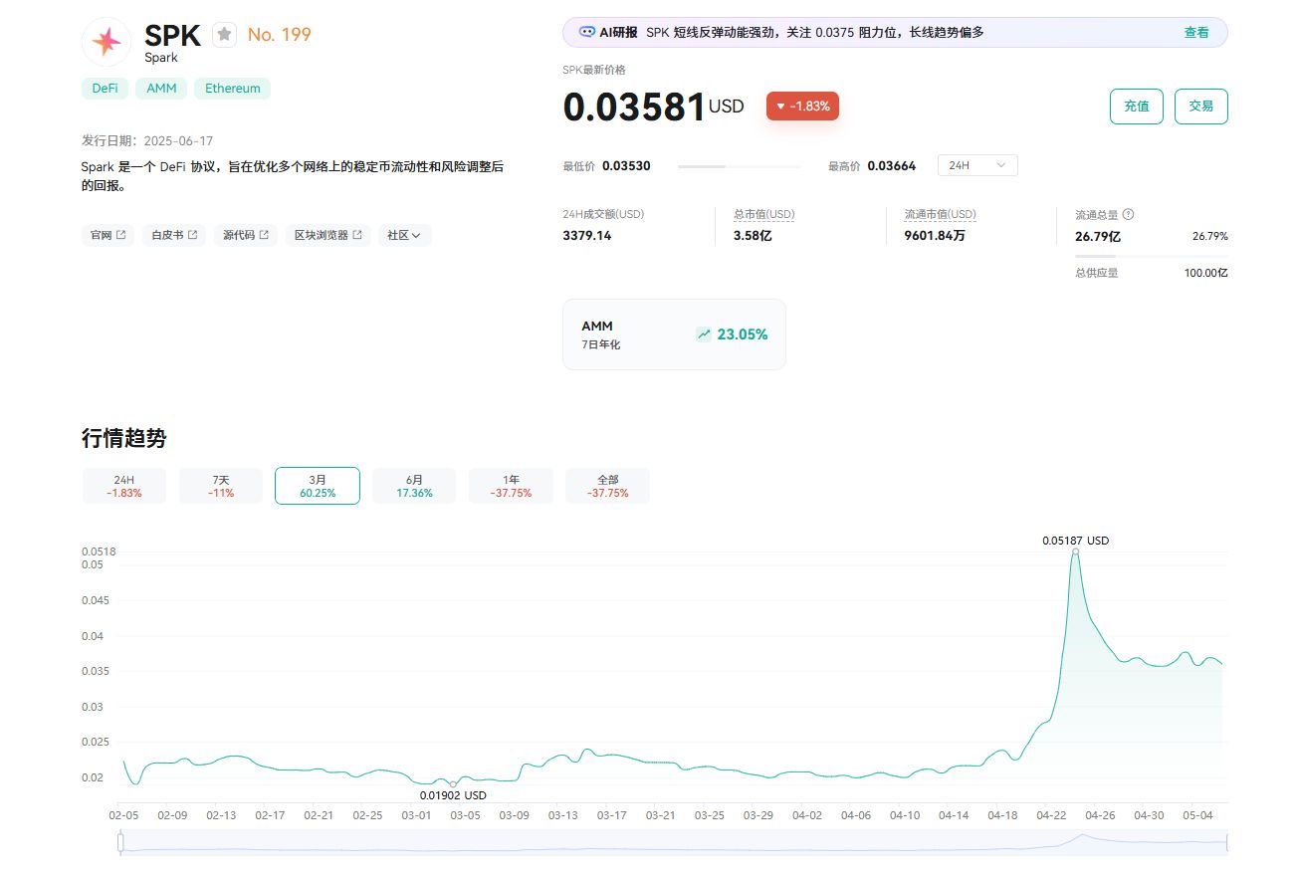
Task: Select the 3月 chart range tab
Action: pyautogui.click(x=318, y=486)
